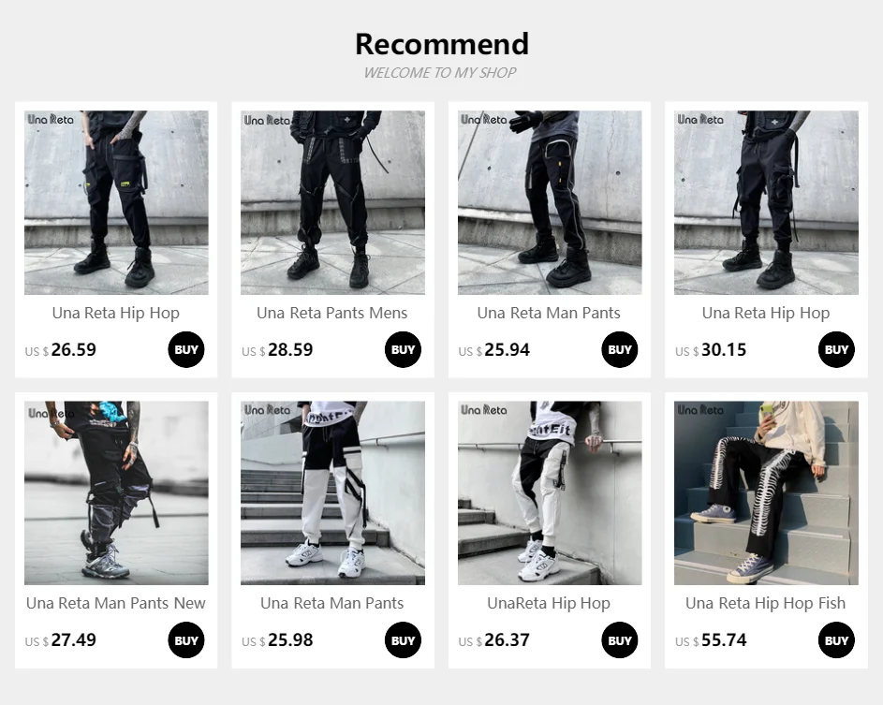Open the reflective stripe pants image priced $25.94

550,202
